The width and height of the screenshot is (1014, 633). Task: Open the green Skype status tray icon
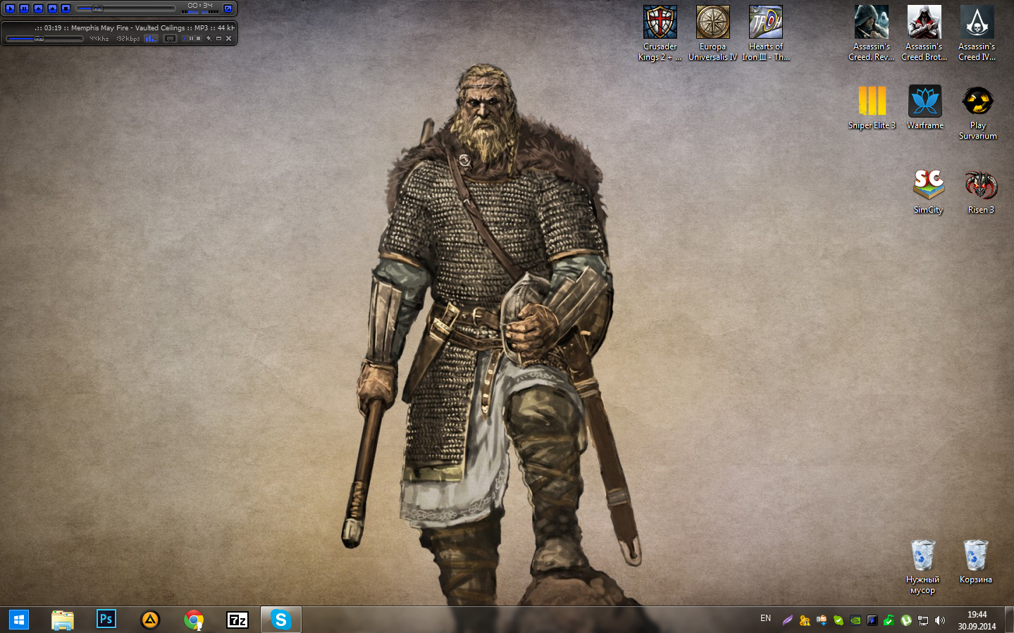(x=839, y=620)
